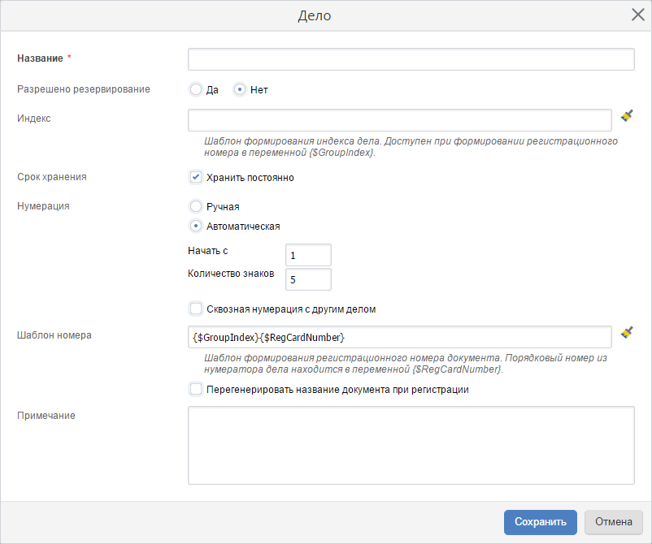Uncheck the Хранить постоянно checkbox
The width and height of the screenshot is (652, 544).
click(196, 177)
